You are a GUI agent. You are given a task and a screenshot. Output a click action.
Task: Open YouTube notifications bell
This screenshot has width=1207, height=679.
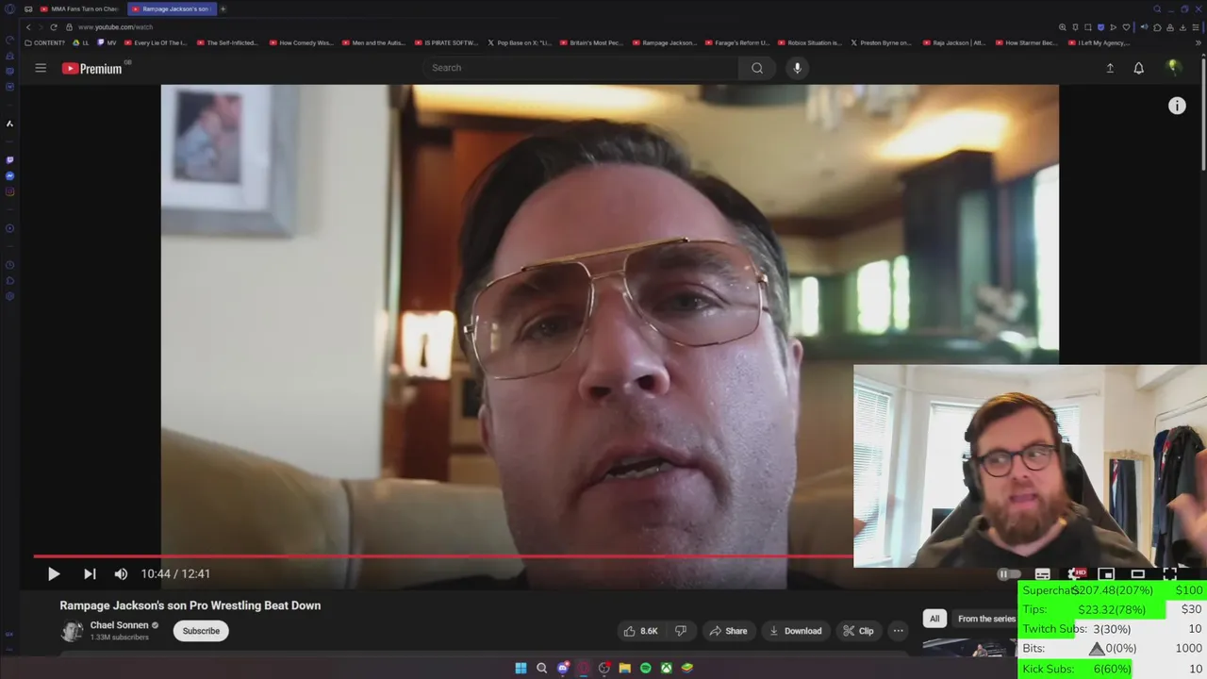(1139, 68)
